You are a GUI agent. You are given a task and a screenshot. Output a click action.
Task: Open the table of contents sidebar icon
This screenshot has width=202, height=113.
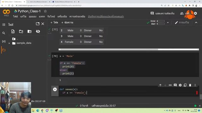point(4,24)
